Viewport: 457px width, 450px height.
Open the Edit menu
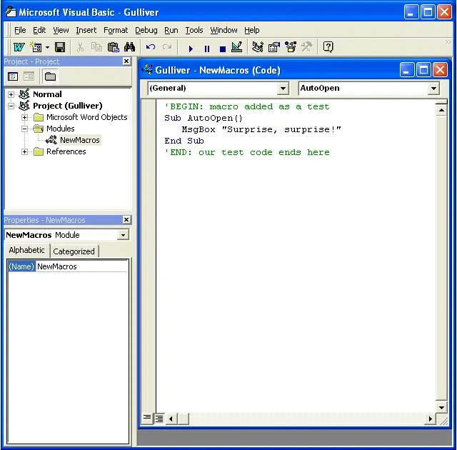[39, 30]
